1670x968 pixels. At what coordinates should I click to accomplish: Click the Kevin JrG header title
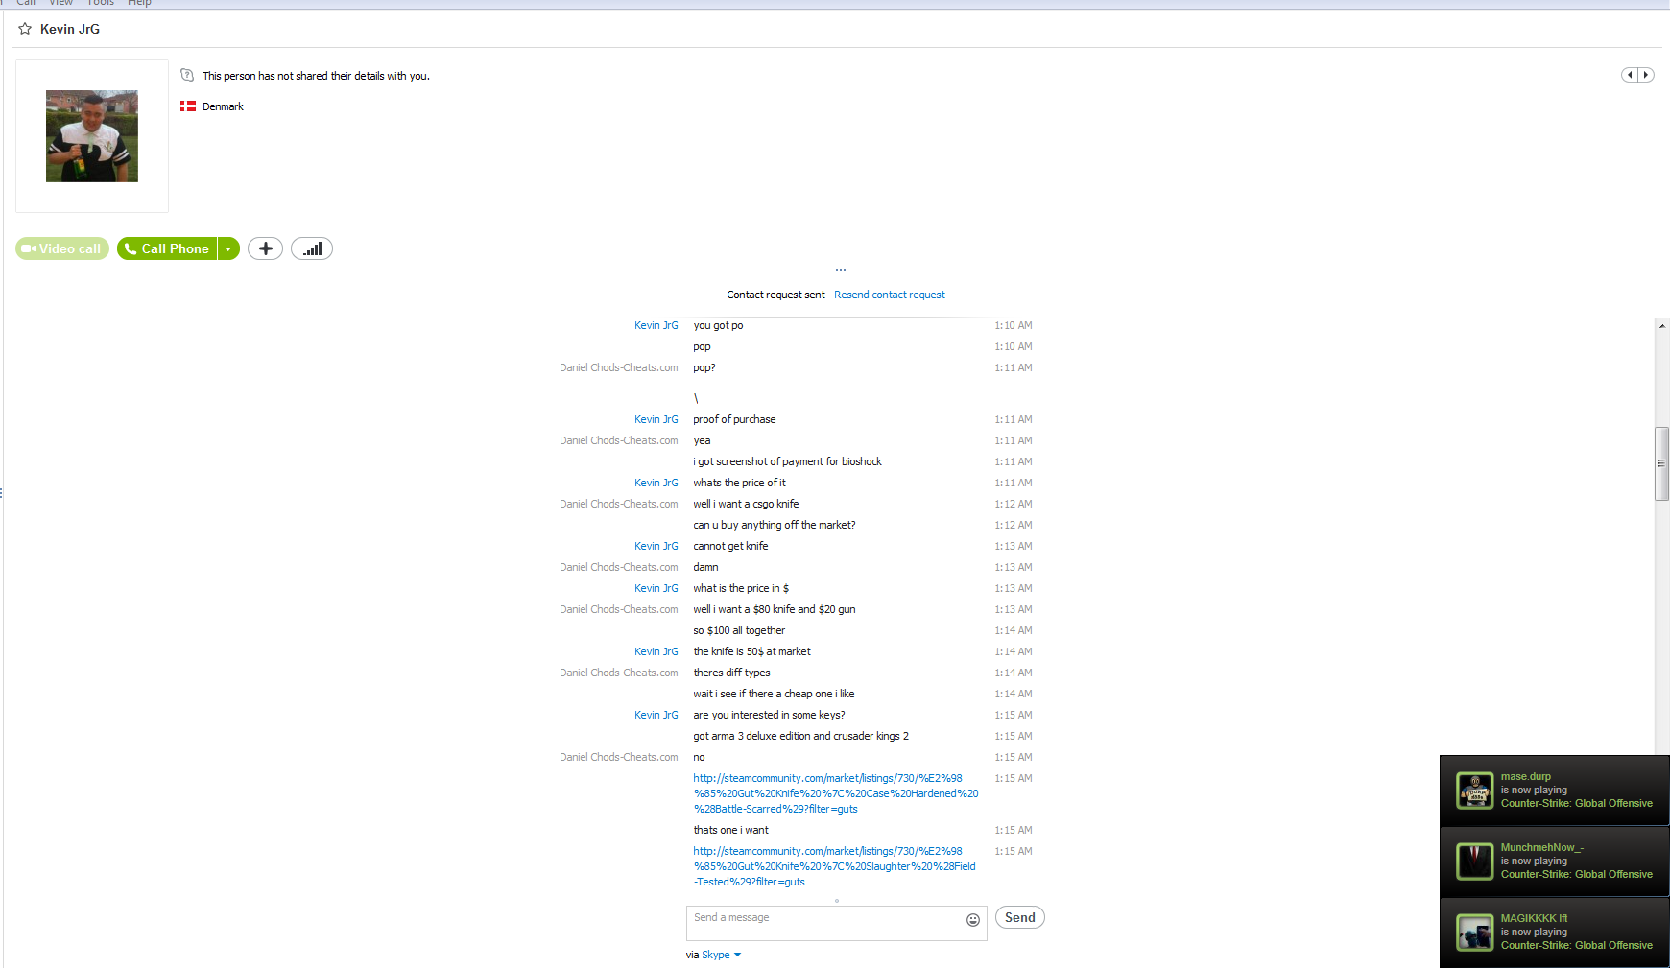[70, 29]
